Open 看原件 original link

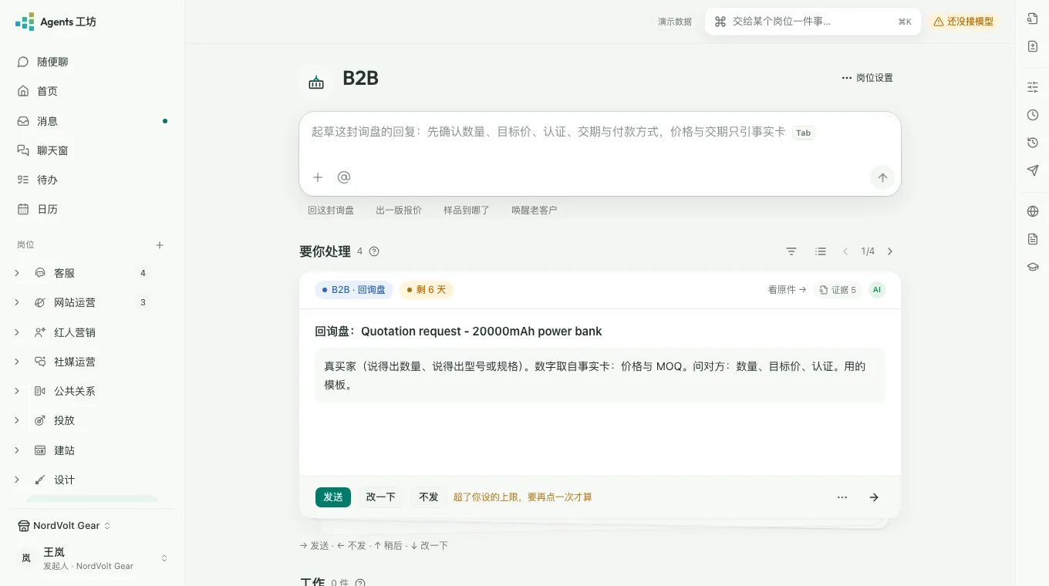click(787, 290)
